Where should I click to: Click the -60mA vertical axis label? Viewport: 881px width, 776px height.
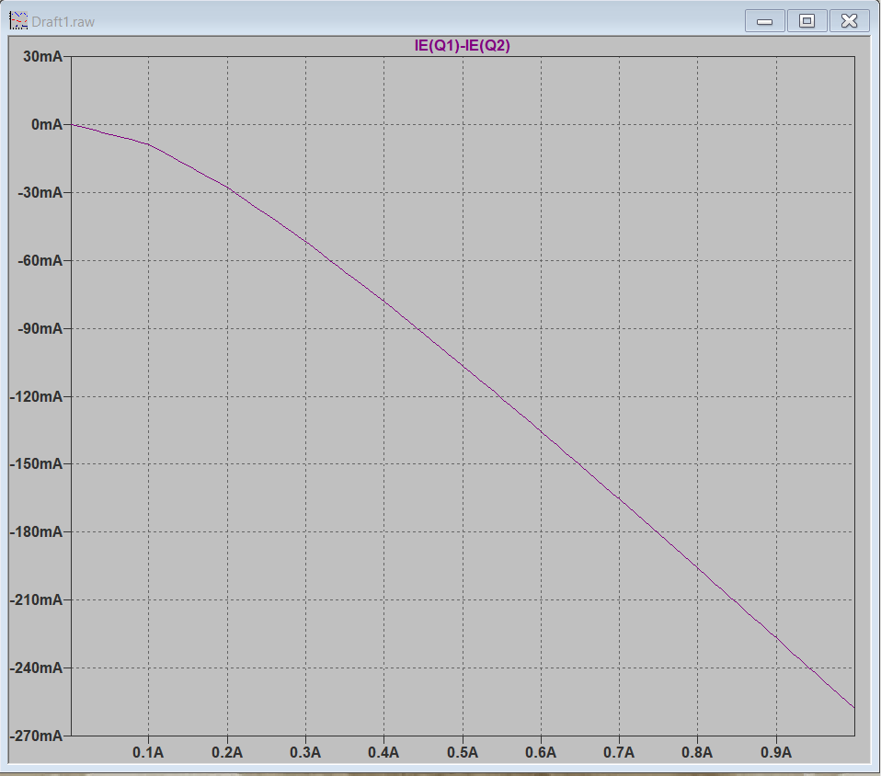pyautogui.click(x=40, y=261)
